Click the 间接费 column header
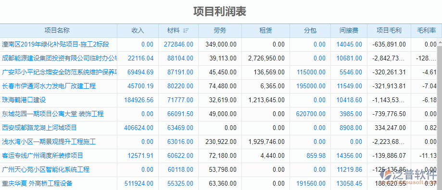This screenshot has height=190, width=442. pyautogui.click(x=349, y=31)
